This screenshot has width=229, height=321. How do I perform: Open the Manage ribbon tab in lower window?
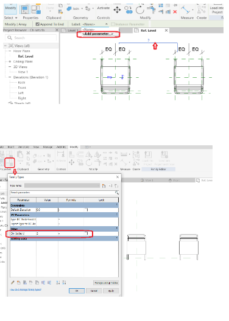coord(48,147)
